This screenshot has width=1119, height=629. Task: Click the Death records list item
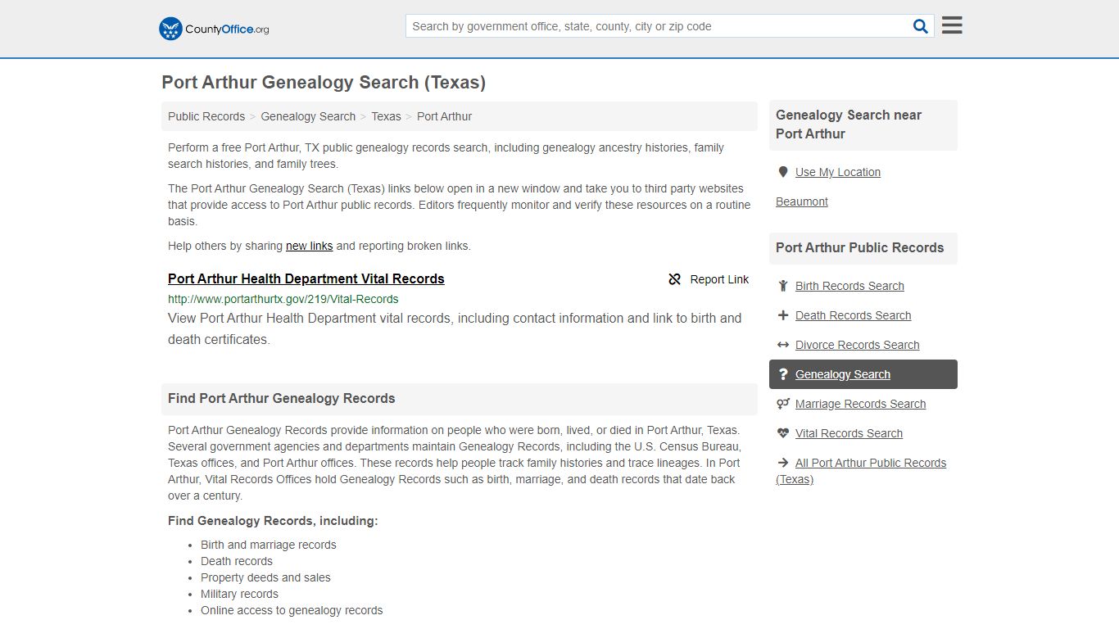[x=237, y=561]
